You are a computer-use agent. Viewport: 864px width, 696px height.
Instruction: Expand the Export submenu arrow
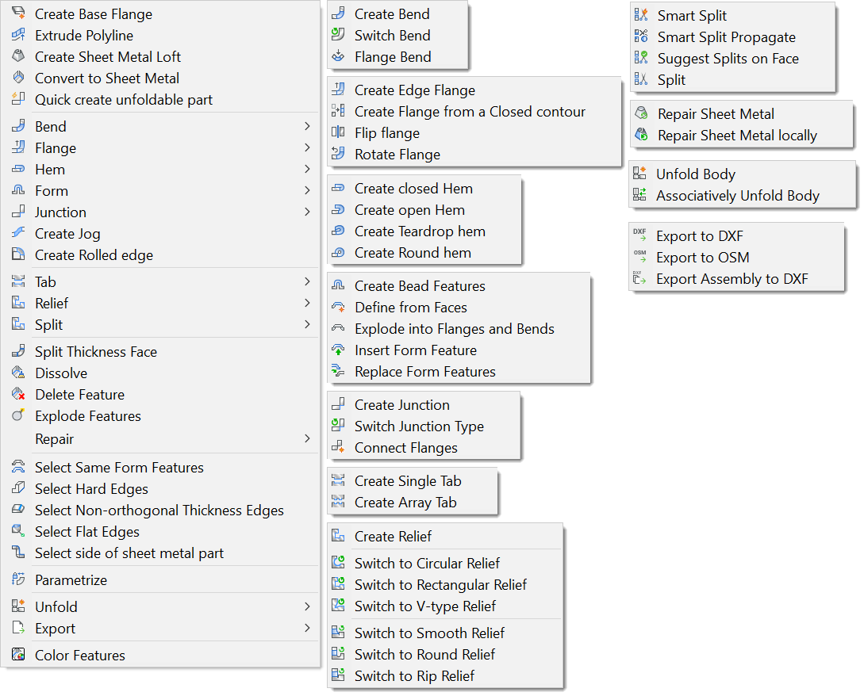(x=307, y=629)
